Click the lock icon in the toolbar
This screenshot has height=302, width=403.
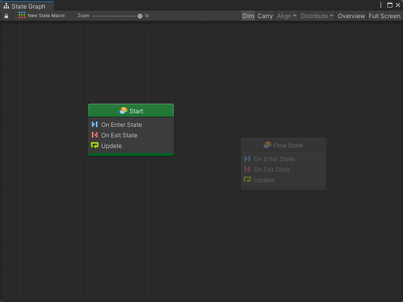coord(6,16)
